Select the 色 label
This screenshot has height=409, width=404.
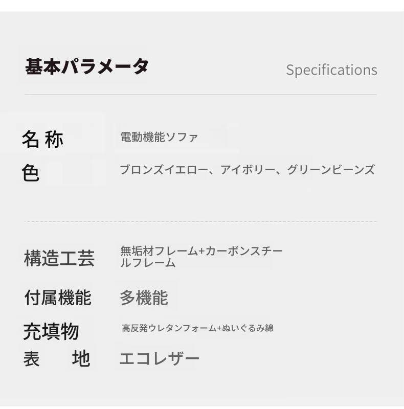coord(31,172)
